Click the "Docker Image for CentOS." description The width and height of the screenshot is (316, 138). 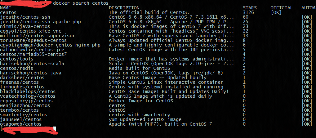(142, 101)
